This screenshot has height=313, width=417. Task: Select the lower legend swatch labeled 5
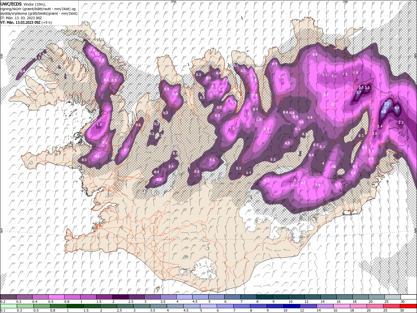208,306
